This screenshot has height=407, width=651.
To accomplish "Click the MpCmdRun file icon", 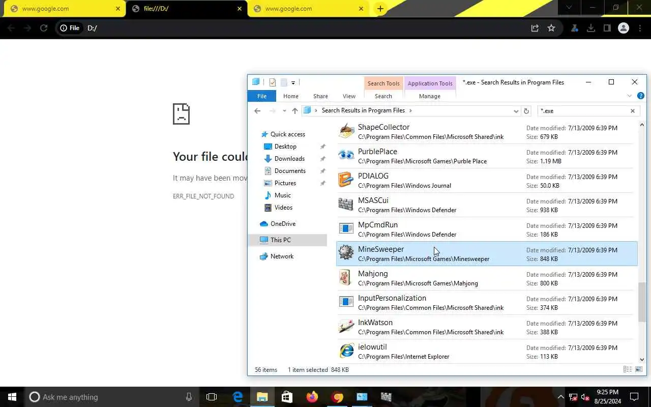I will 346,229.
